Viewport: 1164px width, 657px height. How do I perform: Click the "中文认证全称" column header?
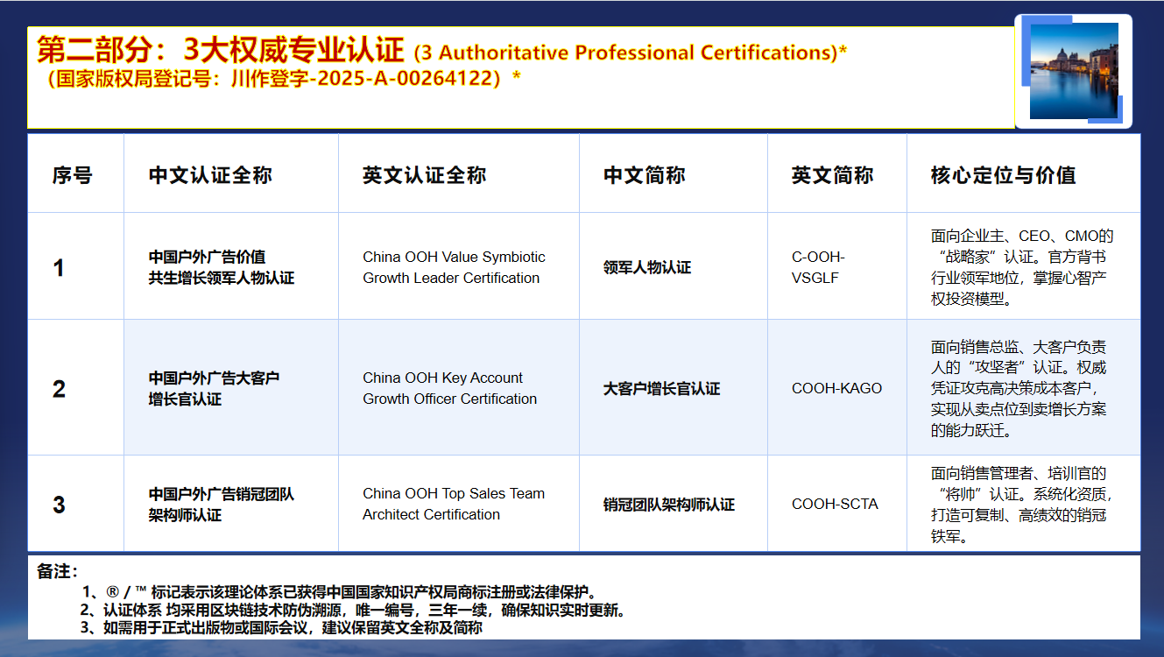click(210, 175)
